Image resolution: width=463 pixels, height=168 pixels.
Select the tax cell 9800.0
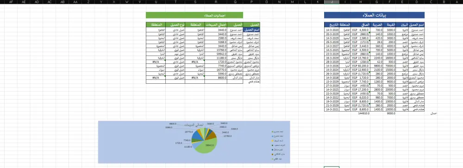coord(376,66)
